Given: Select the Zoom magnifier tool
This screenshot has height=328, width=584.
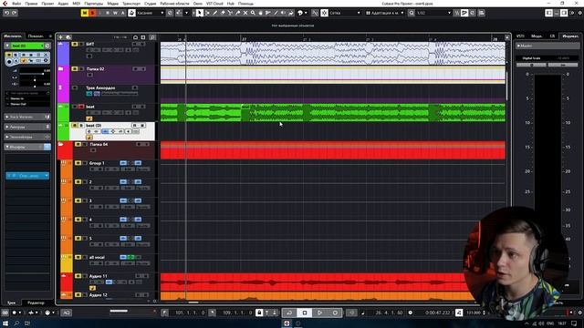Looking at the screenshot, I should point(253,13).
